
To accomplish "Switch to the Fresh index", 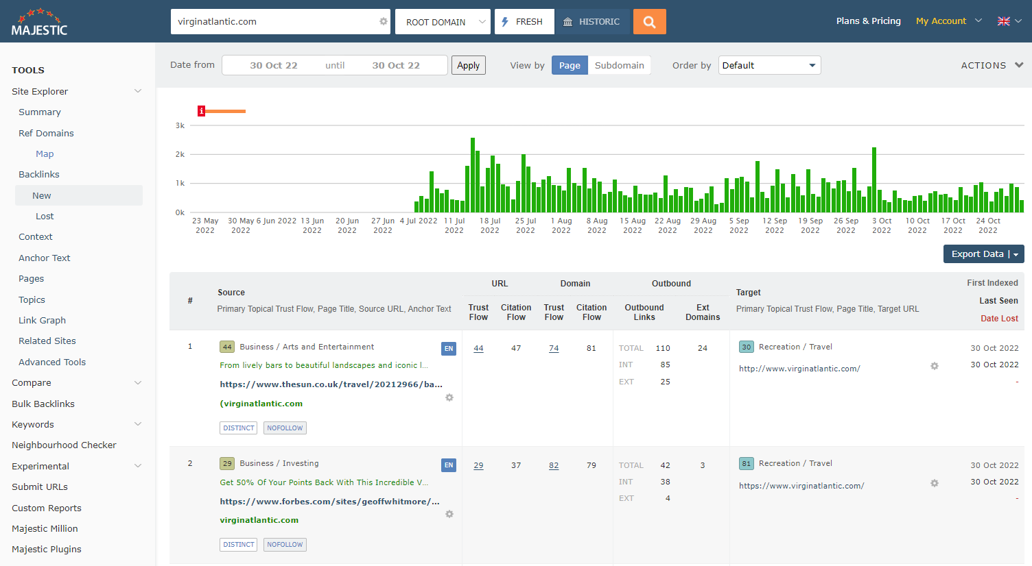I will click(524, 22).
